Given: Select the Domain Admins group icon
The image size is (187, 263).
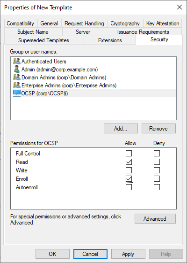Looking at the screenshot, I should (x=17, y=77).
